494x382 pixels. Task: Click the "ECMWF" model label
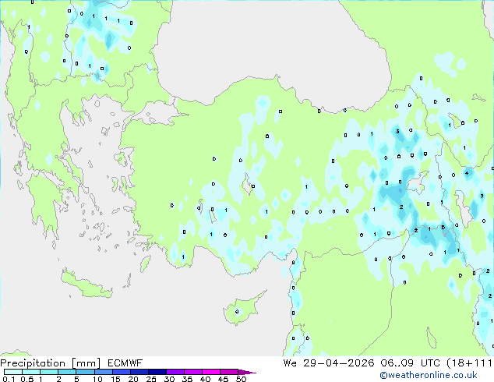point(125,363)
